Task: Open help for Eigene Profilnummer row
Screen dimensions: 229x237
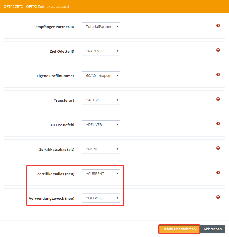Action: (x=218, y=75)
